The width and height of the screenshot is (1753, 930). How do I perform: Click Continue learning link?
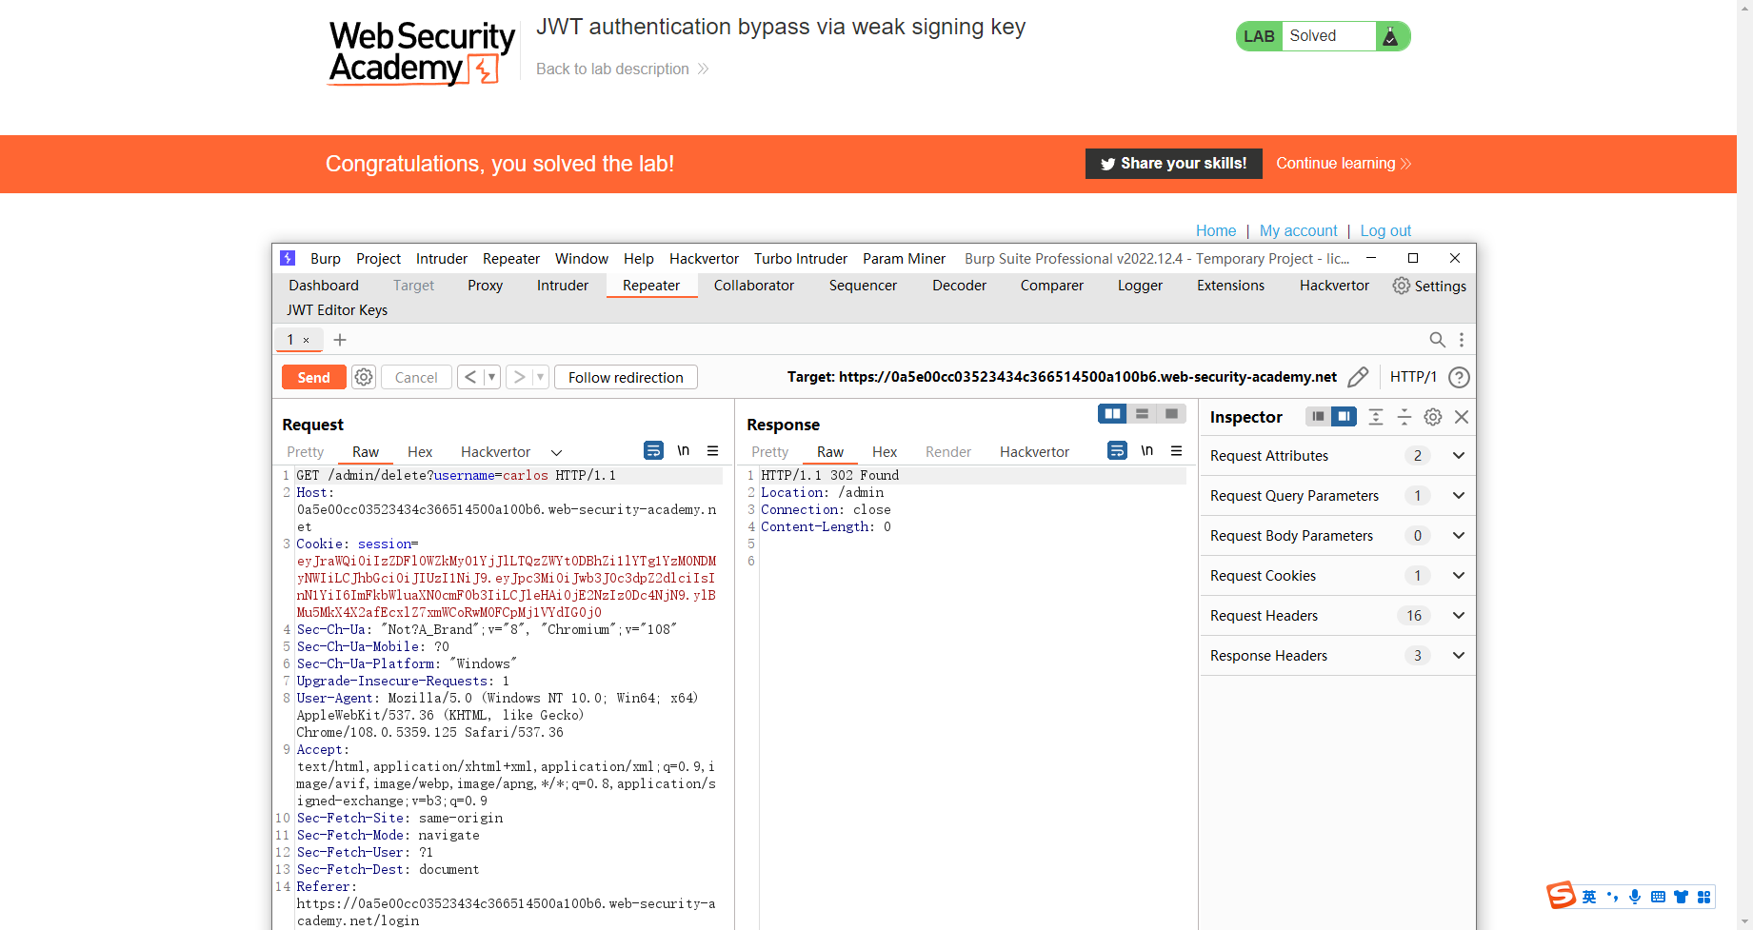(x=1344, y=164)
